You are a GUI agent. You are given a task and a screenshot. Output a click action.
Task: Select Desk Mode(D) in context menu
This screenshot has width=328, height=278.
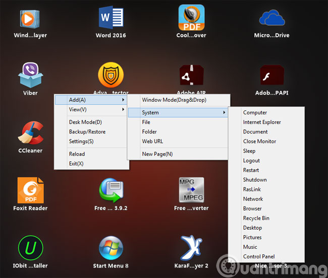tap(85, 122)
